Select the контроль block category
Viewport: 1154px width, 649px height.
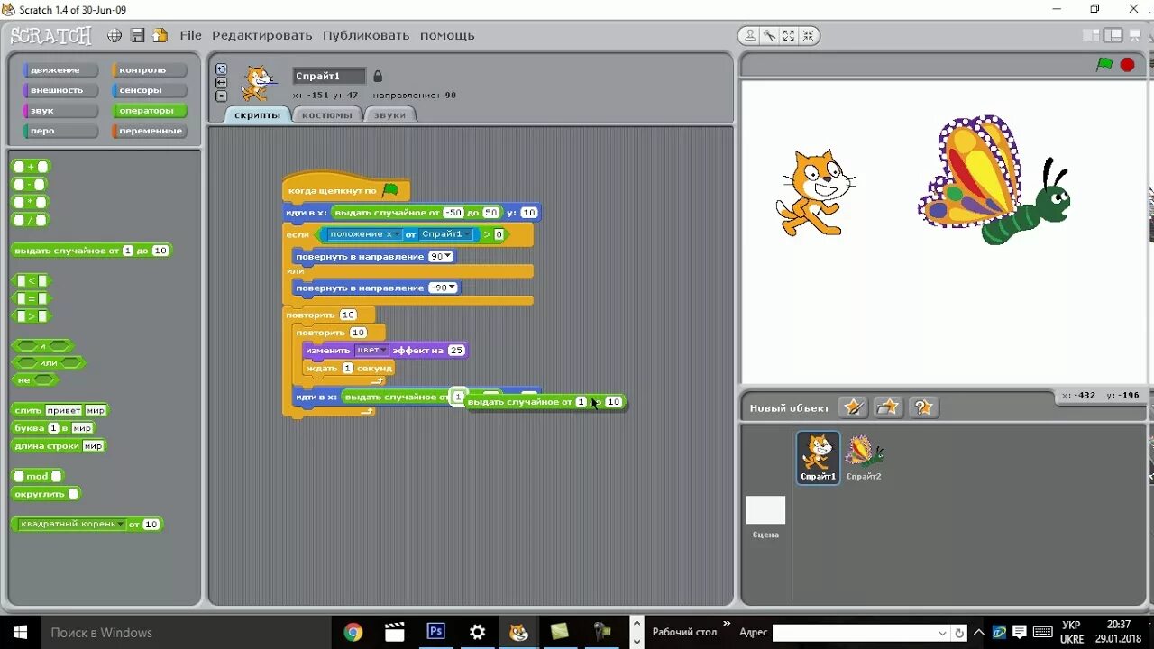tap(149, 69)
